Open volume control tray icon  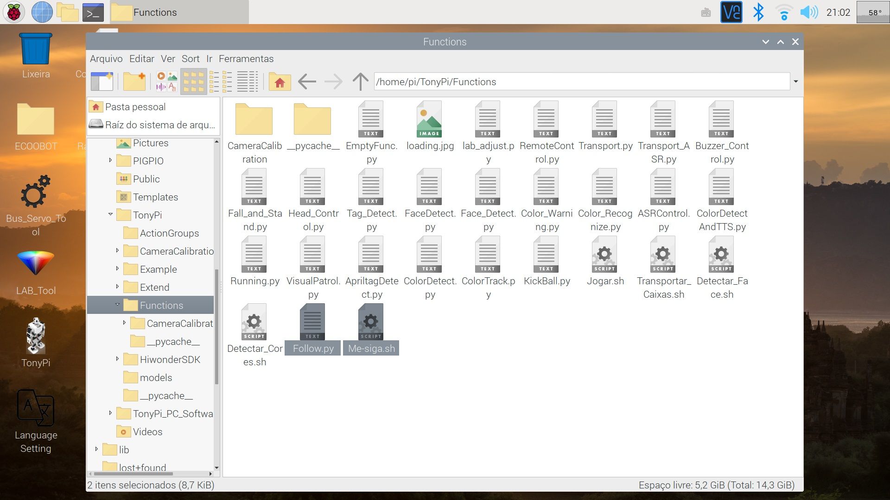click(809, 12)
